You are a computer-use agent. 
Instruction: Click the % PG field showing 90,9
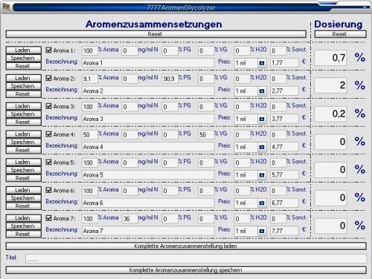tap(170, 79)
